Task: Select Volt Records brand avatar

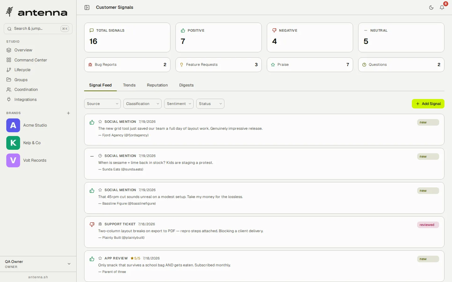Action: pos(13,160)
